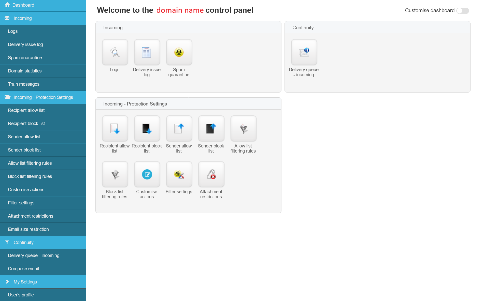Open the Attachment restrictions tile icon
This screenshot has width=483, height=301.
click(211, 174)
